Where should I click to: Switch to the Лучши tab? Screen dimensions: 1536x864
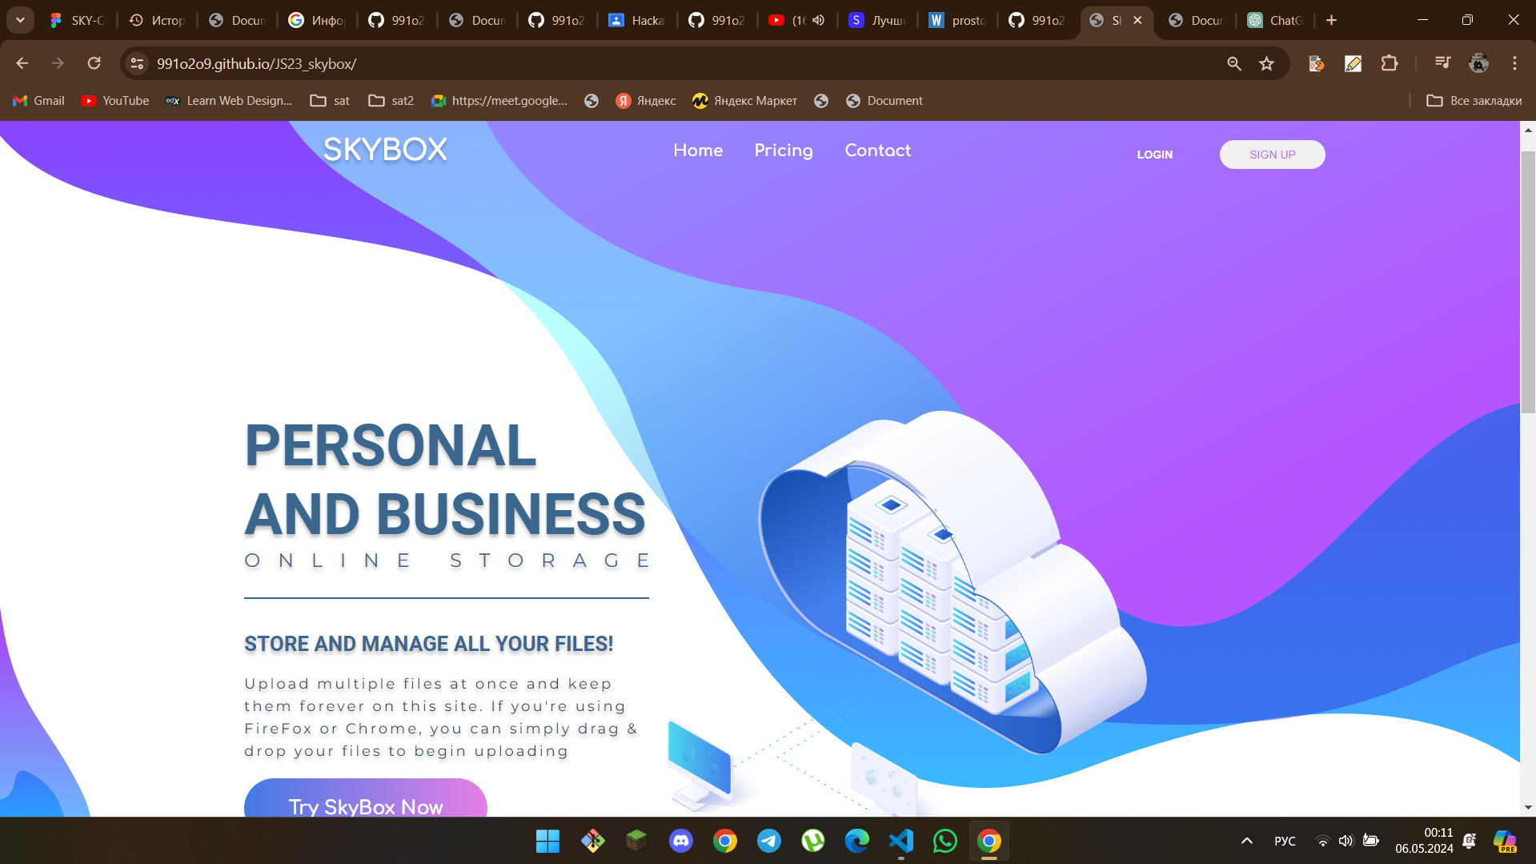(877, 20)
